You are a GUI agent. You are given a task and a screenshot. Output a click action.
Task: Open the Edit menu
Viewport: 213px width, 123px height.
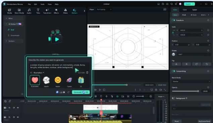click(36, 4)
